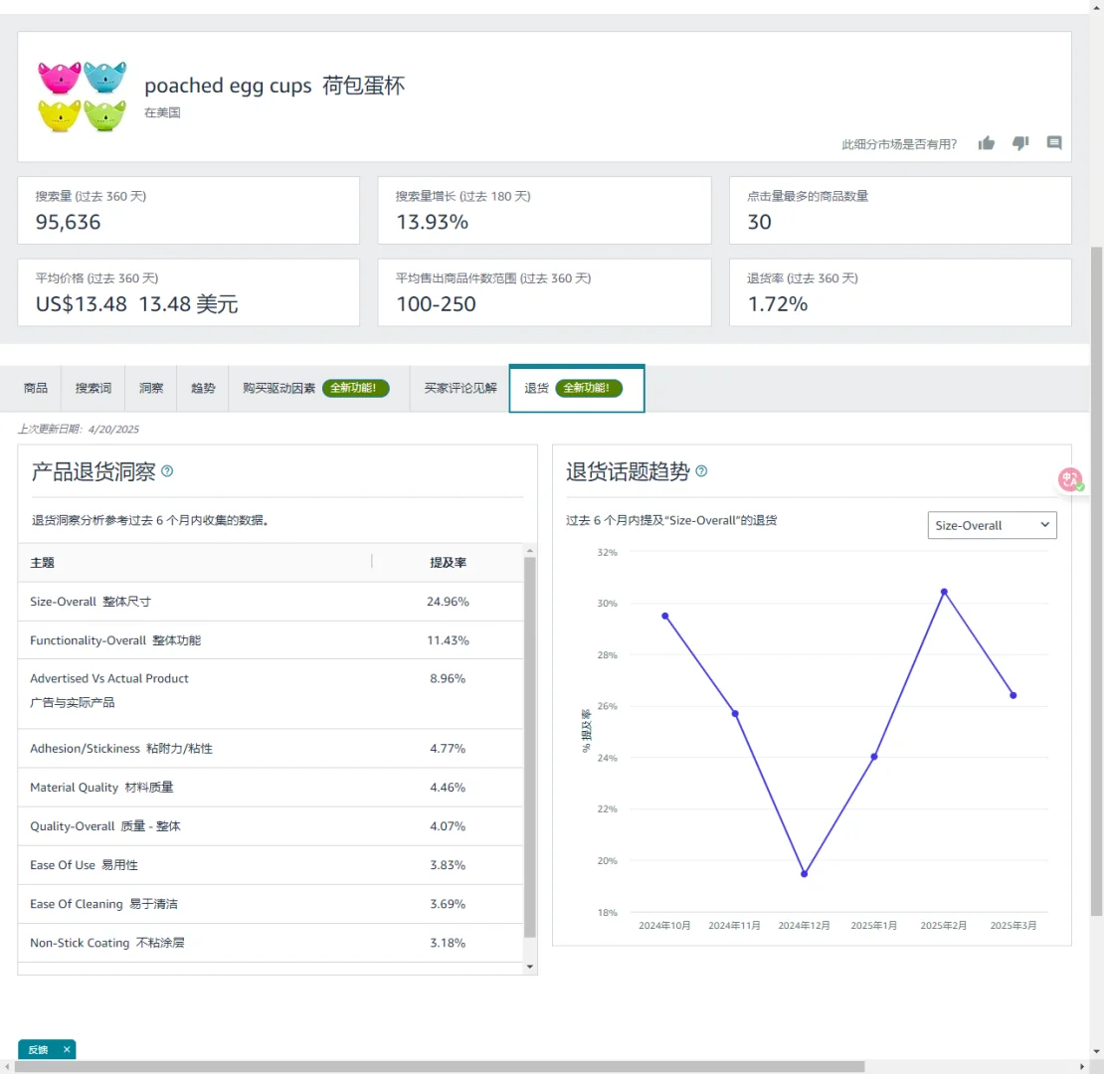Select the Adhesion/Stickiness row
This screenshot has height=1074, width=1104.
[271, 748]
